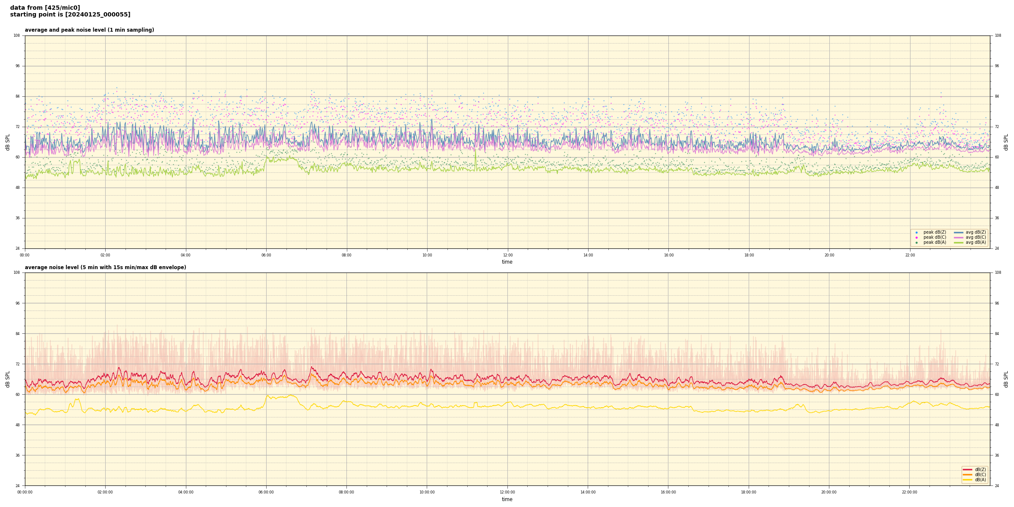Click the left 'dB SPL' label of top chart
This screenshot has height=507, width=1014.
8,142
